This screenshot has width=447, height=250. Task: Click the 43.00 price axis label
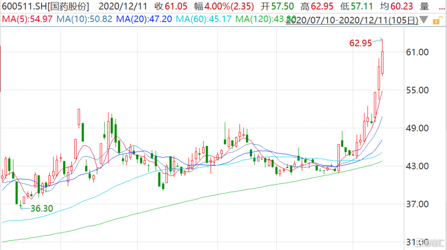click(417, 166)
